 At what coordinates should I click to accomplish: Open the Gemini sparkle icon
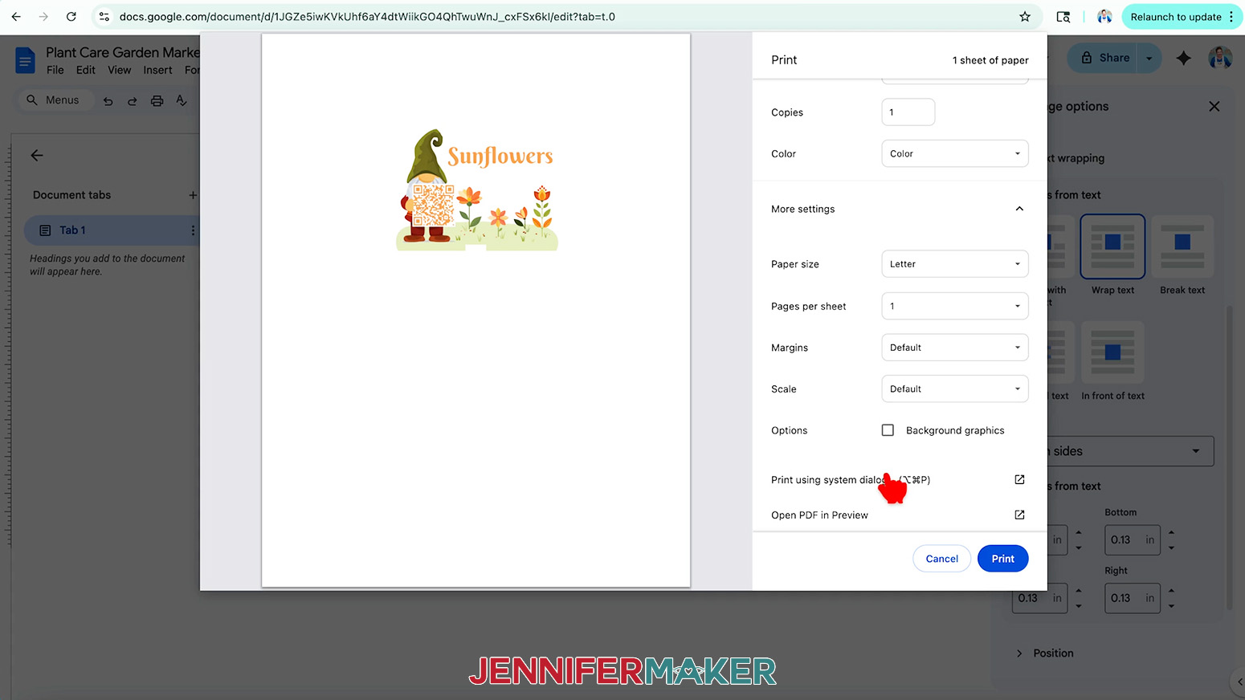pyautogui.click(x=1183, y=58)
